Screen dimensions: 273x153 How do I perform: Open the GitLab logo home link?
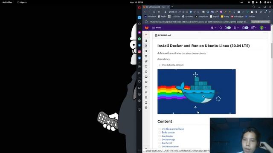tap(147, 28)
